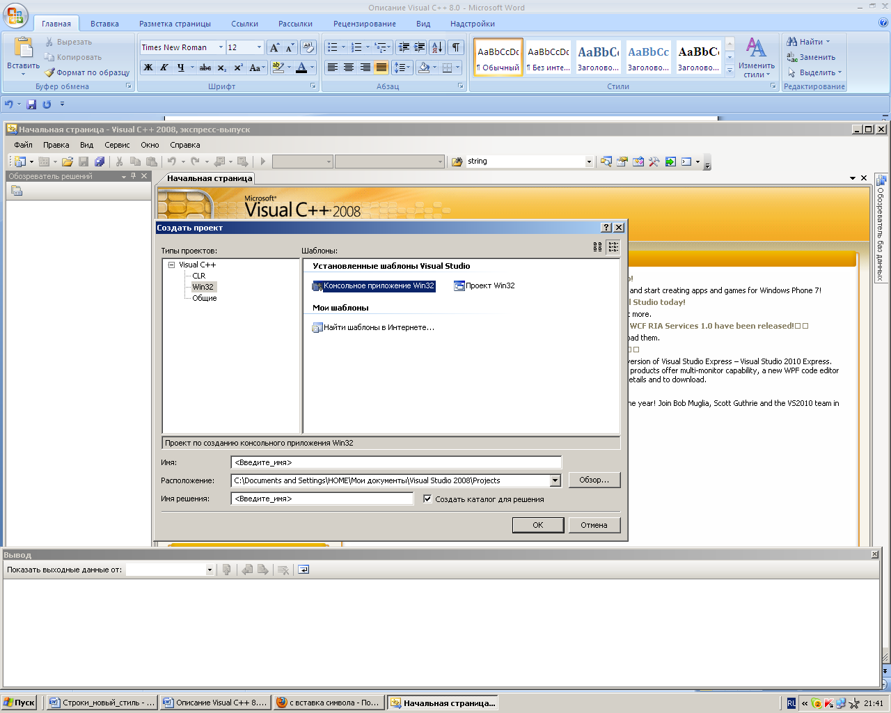
Task: Click the numbered list icon
Action: pos(356,47)
